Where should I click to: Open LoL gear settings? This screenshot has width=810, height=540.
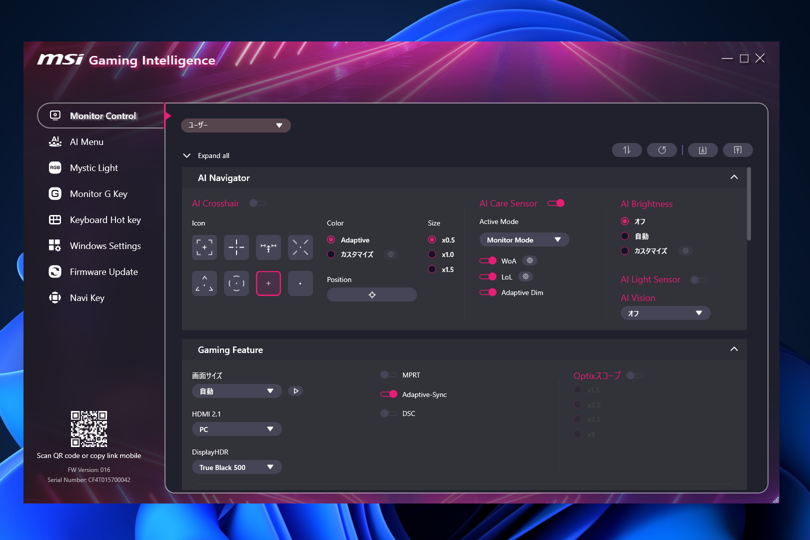pyautogui.click(x=525, y=276)
